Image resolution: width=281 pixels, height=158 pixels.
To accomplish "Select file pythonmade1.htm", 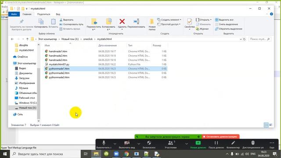I will (59, 68).
